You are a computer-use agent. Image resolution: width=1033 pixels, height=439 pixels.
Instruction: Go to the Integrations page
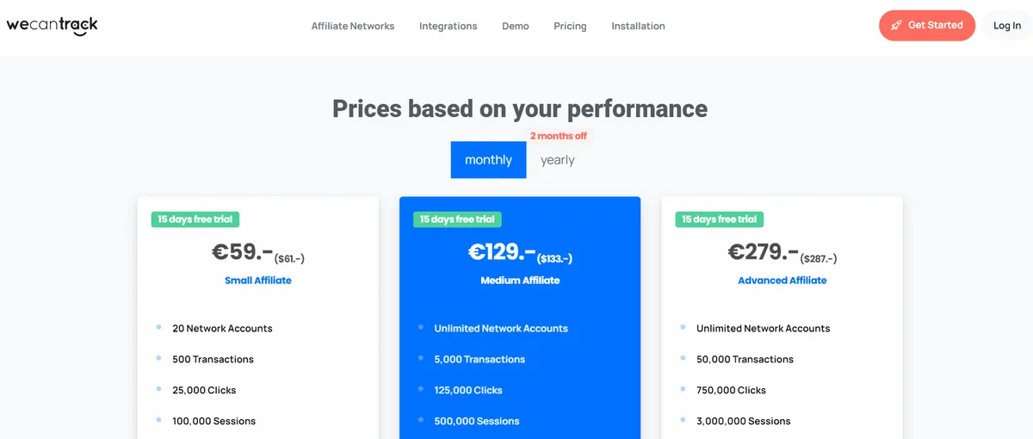pyautogui.click(x=448, y=26)
